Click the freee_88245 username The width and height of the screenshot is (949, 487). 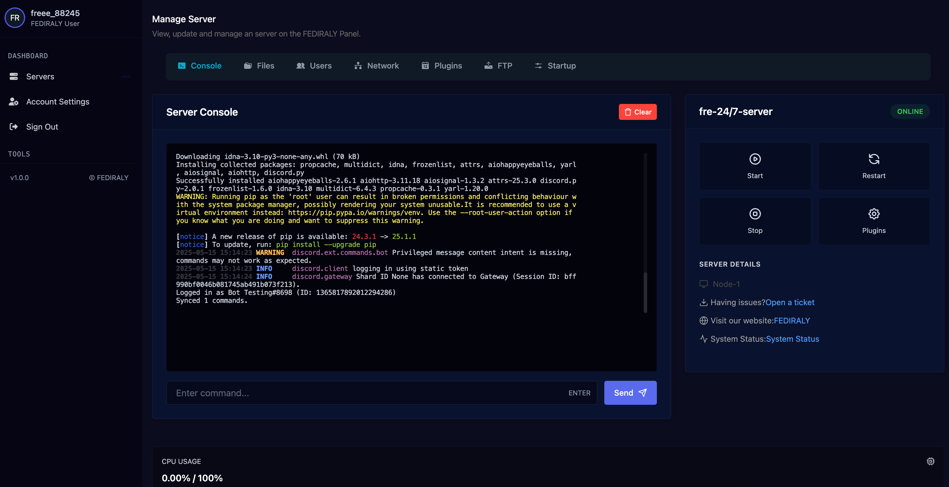tap(55, 13)
